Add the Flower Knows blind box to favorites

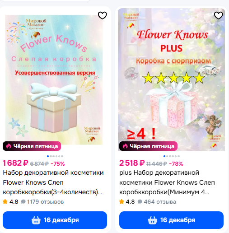tap(103, 15)
